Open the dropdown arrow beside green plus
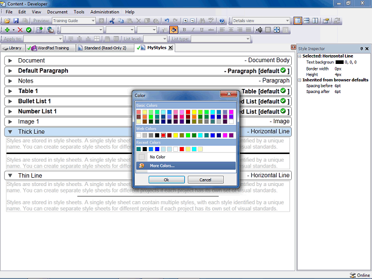Viewport: 372px width, 279px height. (x=13, y=30)
